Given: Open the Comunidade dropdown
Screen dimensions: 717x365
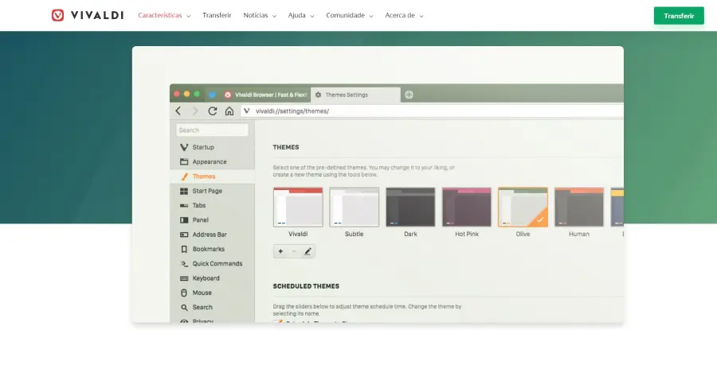Looking at the screenshot, I should (x=350, y=15).
